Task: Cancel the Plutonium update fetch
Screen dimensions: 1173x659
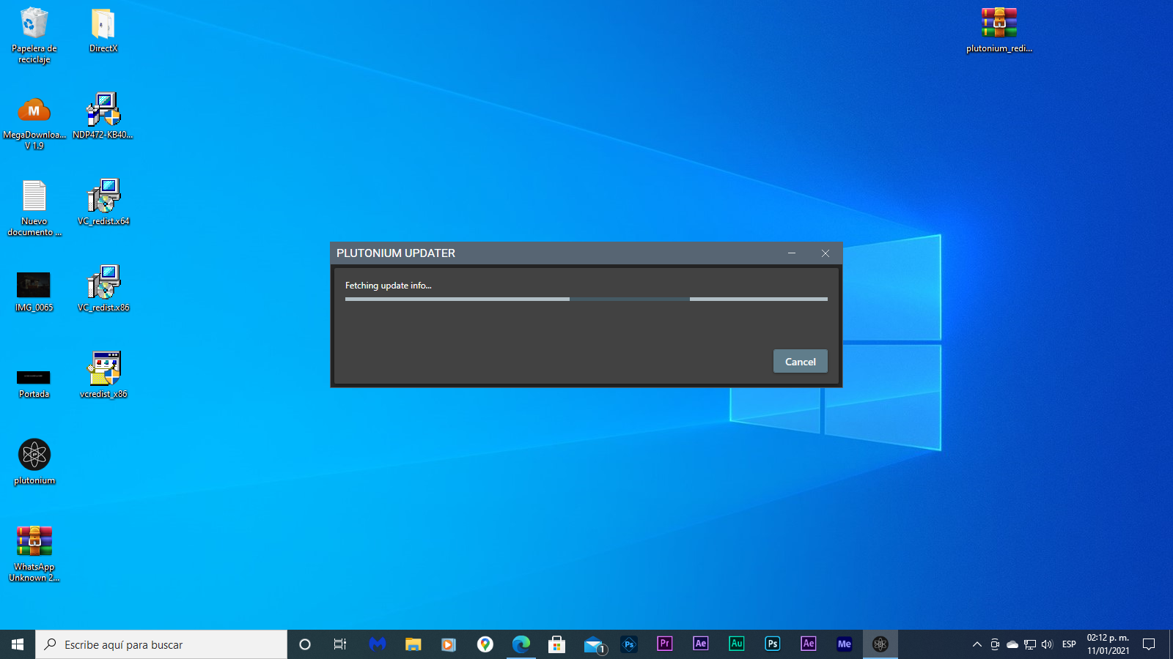Action: click(x=800, y=361)
